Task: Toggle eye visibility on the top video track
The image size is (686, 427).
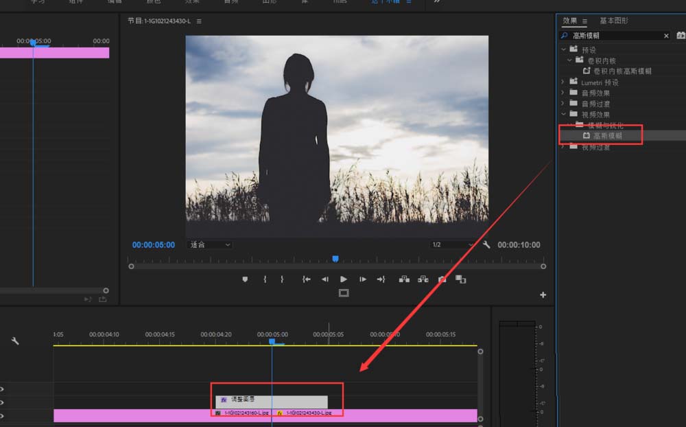Action: pyautogui.click(x=2, y=389)
